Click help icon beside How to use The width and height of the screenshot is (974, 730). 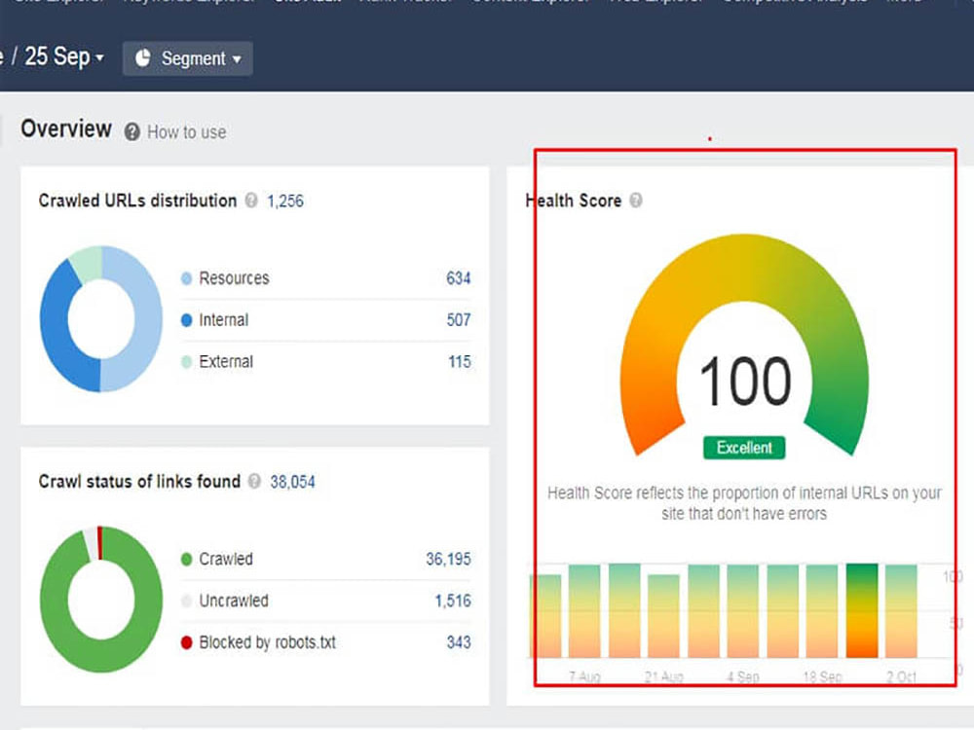click(131, 131)
